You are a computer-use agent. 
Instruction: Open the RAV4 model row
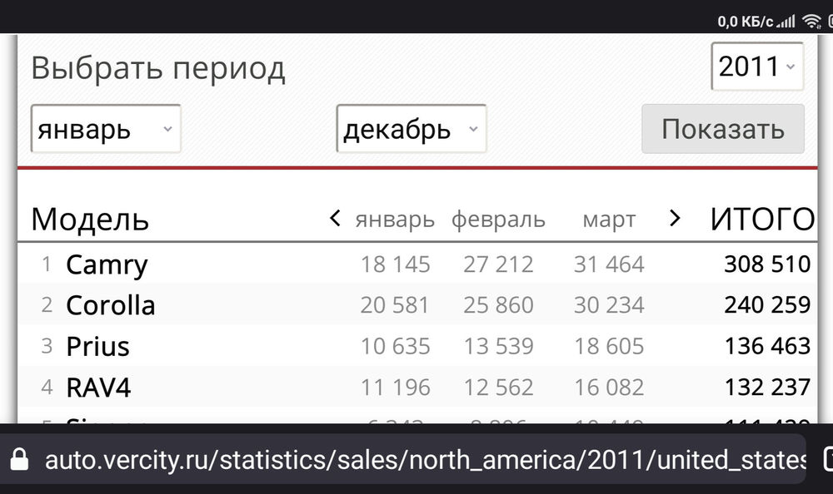click(98, 387)
